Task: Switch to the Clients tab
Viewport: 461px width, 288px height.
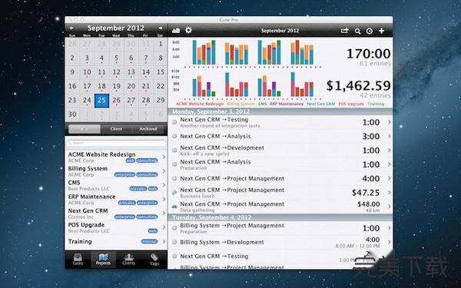Action: tap(129, 260)
